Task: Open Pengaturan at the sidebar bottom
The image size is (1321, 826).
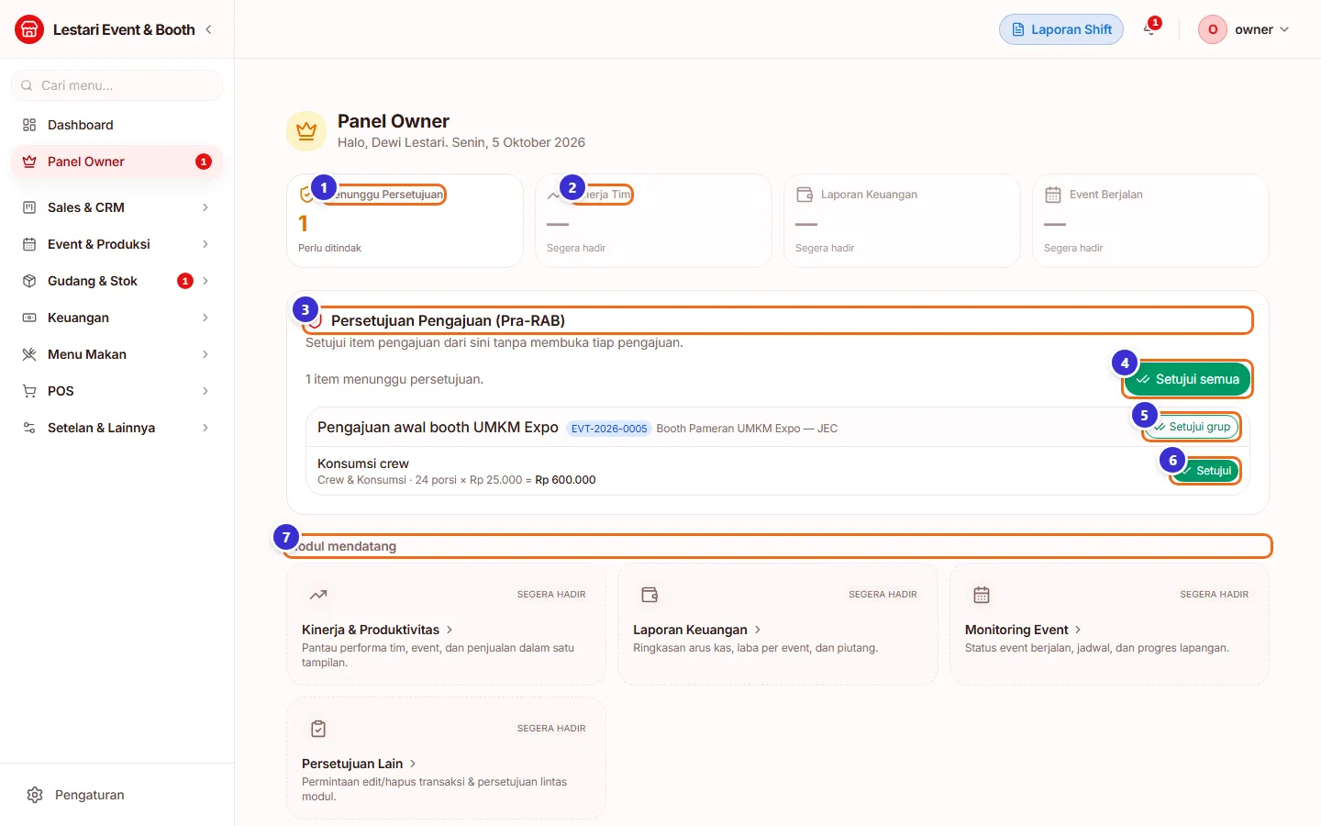Action: pos(117,795)
